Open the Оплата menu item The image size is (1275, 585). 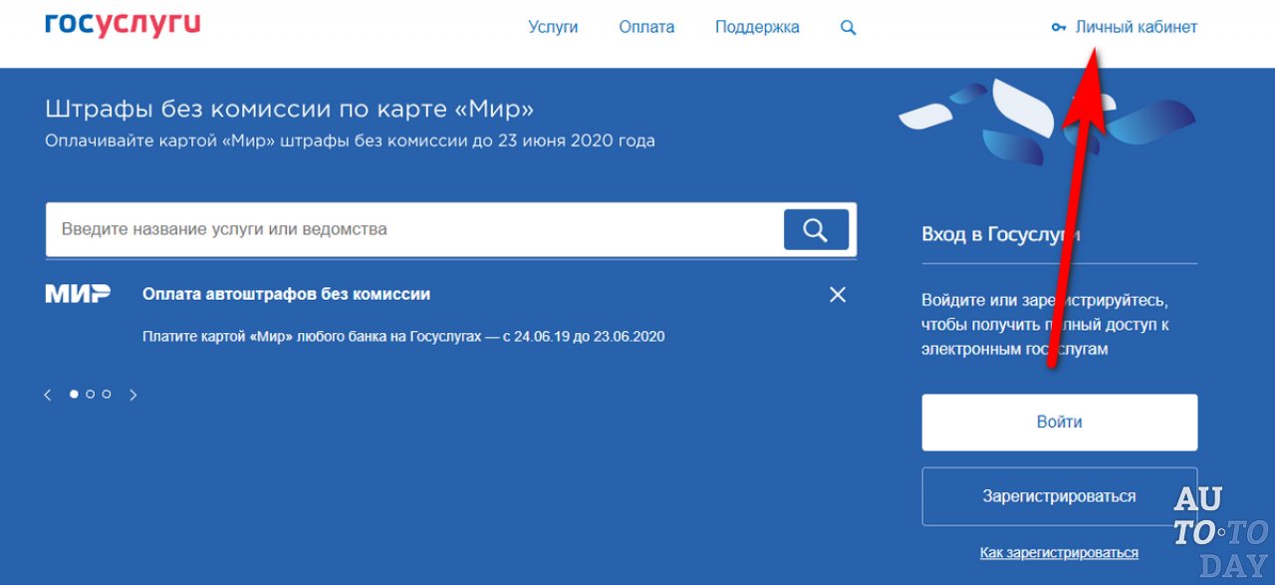[x=646, y=28]
